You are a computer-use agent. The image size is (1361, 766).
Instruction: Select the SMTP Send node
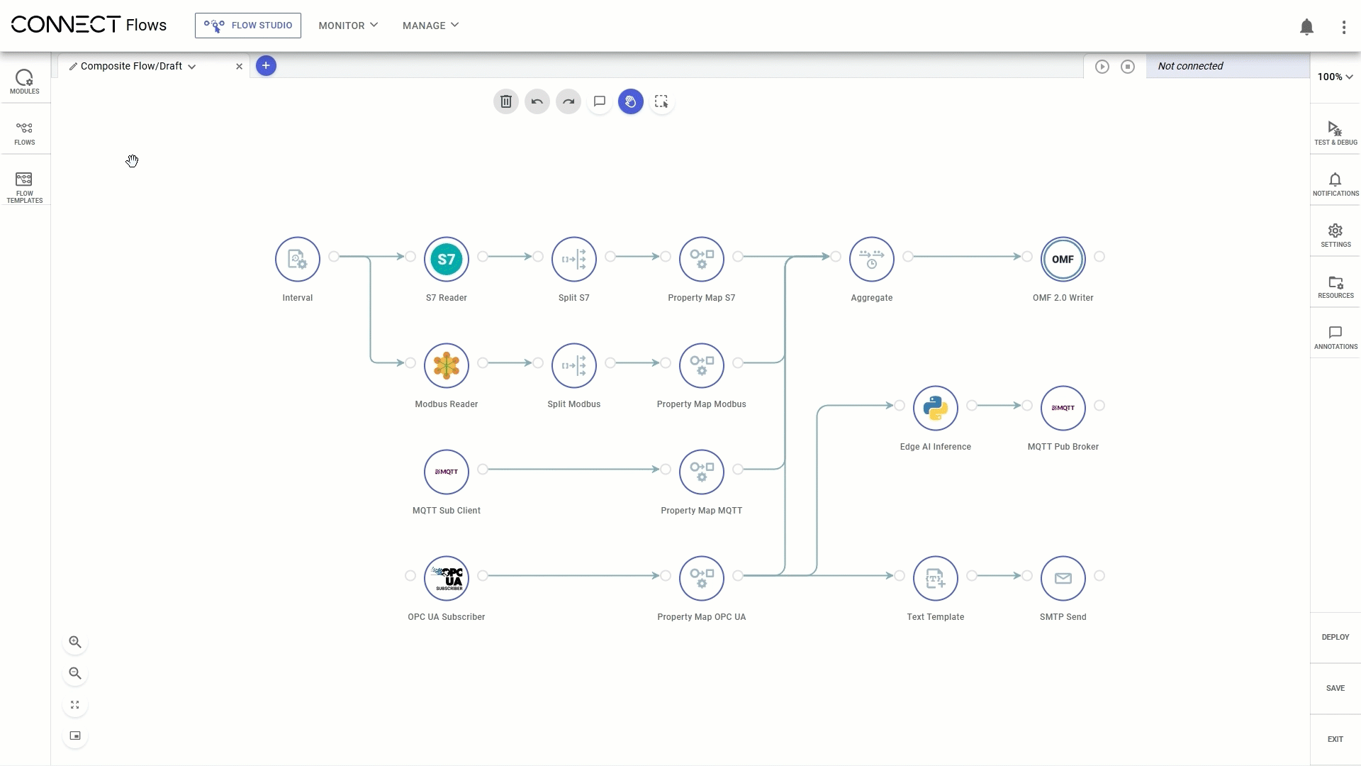tap(1063, 579)
